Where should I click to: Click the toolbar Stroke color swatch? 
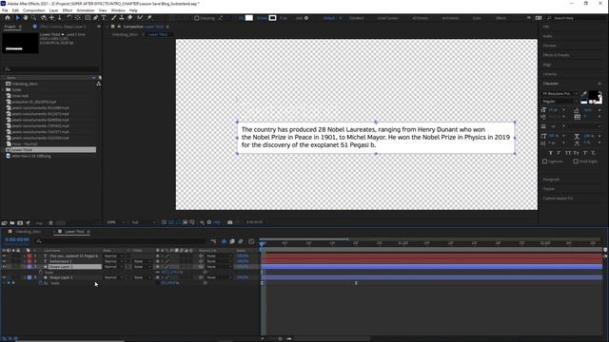tap(273, 18)
